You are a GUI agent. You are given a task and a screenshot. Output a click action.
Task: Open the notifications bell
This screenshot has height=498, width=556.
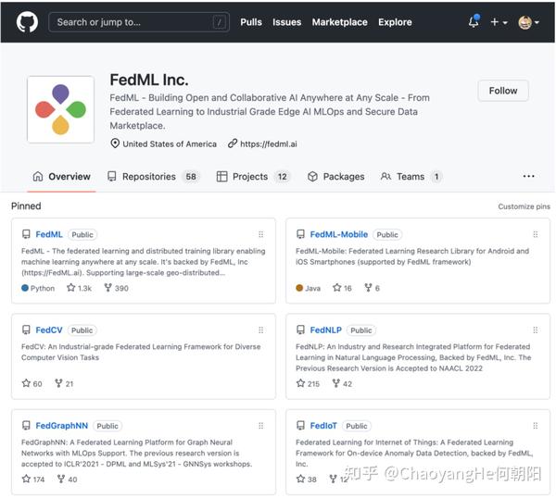(x=474, y=21)
